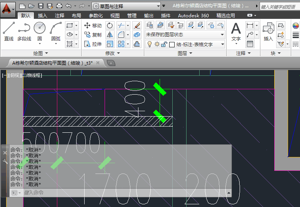Select the Erase tool icon
300x207 pixels.
(137, 25)
